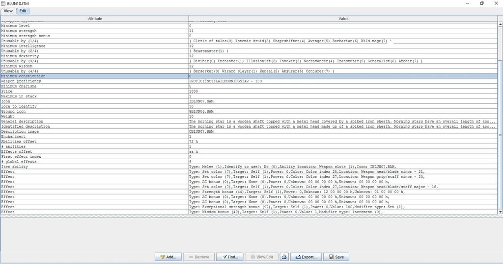Click the Add... button
This screenshot has width=503, height=264.
[168, 257]
